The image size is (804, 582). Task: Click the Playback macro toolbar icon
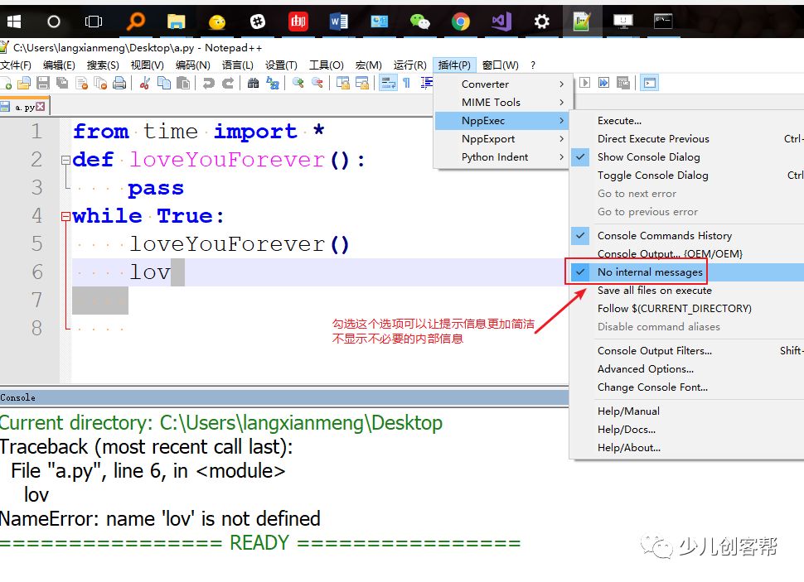click(x=584, y=83)
